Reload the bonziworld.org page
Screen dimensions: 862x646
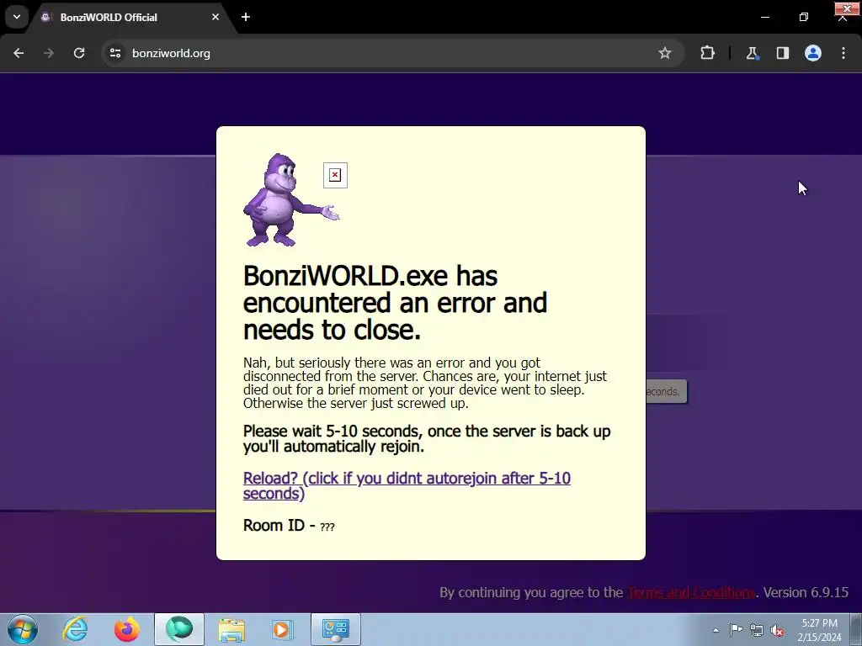coord(79,53)
